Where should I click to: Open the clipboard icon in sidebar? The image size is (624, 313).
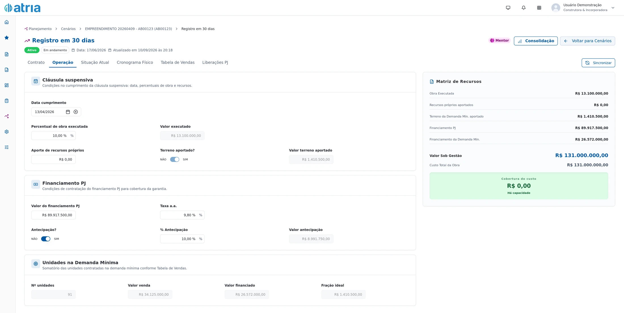7,101
